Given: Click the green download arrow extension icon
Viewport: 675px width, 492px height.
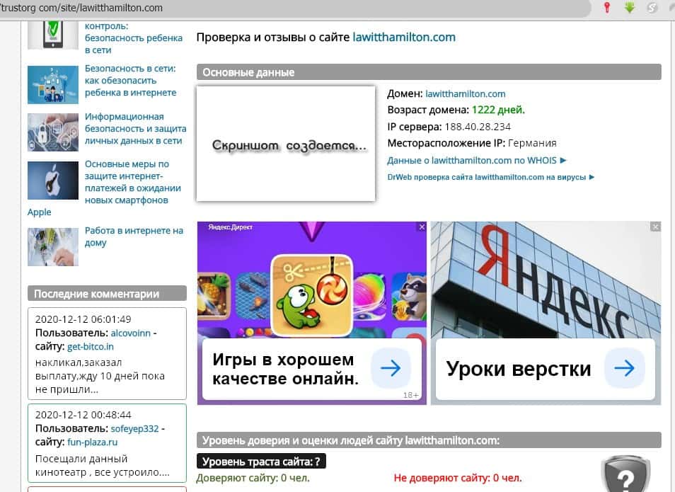Looking at the screenshot, I should point(630,8).
